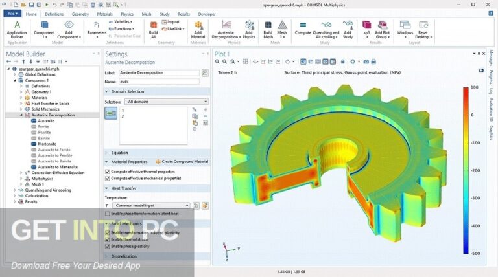Toggle the active selection switch button
Viewport: 498px width, 277px height.
click(111, 113)
